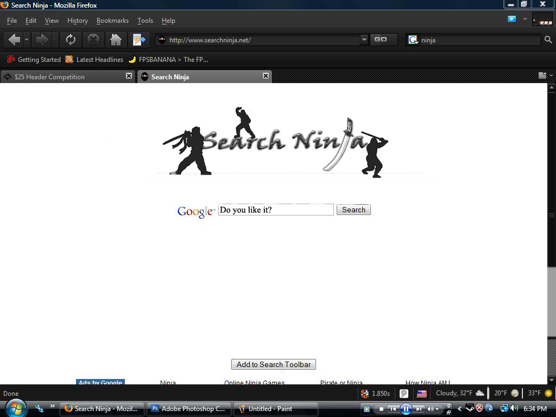
Task: Click the 20°F moon forecast icon
Action: [x=515, y=393]
